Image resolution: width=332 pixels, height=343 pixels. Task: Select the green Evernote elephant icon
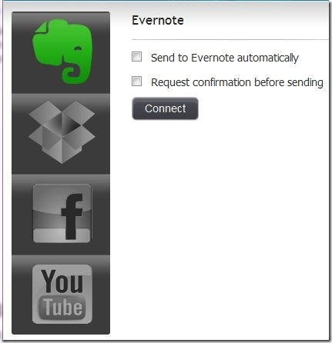click(x=62, y=52)
